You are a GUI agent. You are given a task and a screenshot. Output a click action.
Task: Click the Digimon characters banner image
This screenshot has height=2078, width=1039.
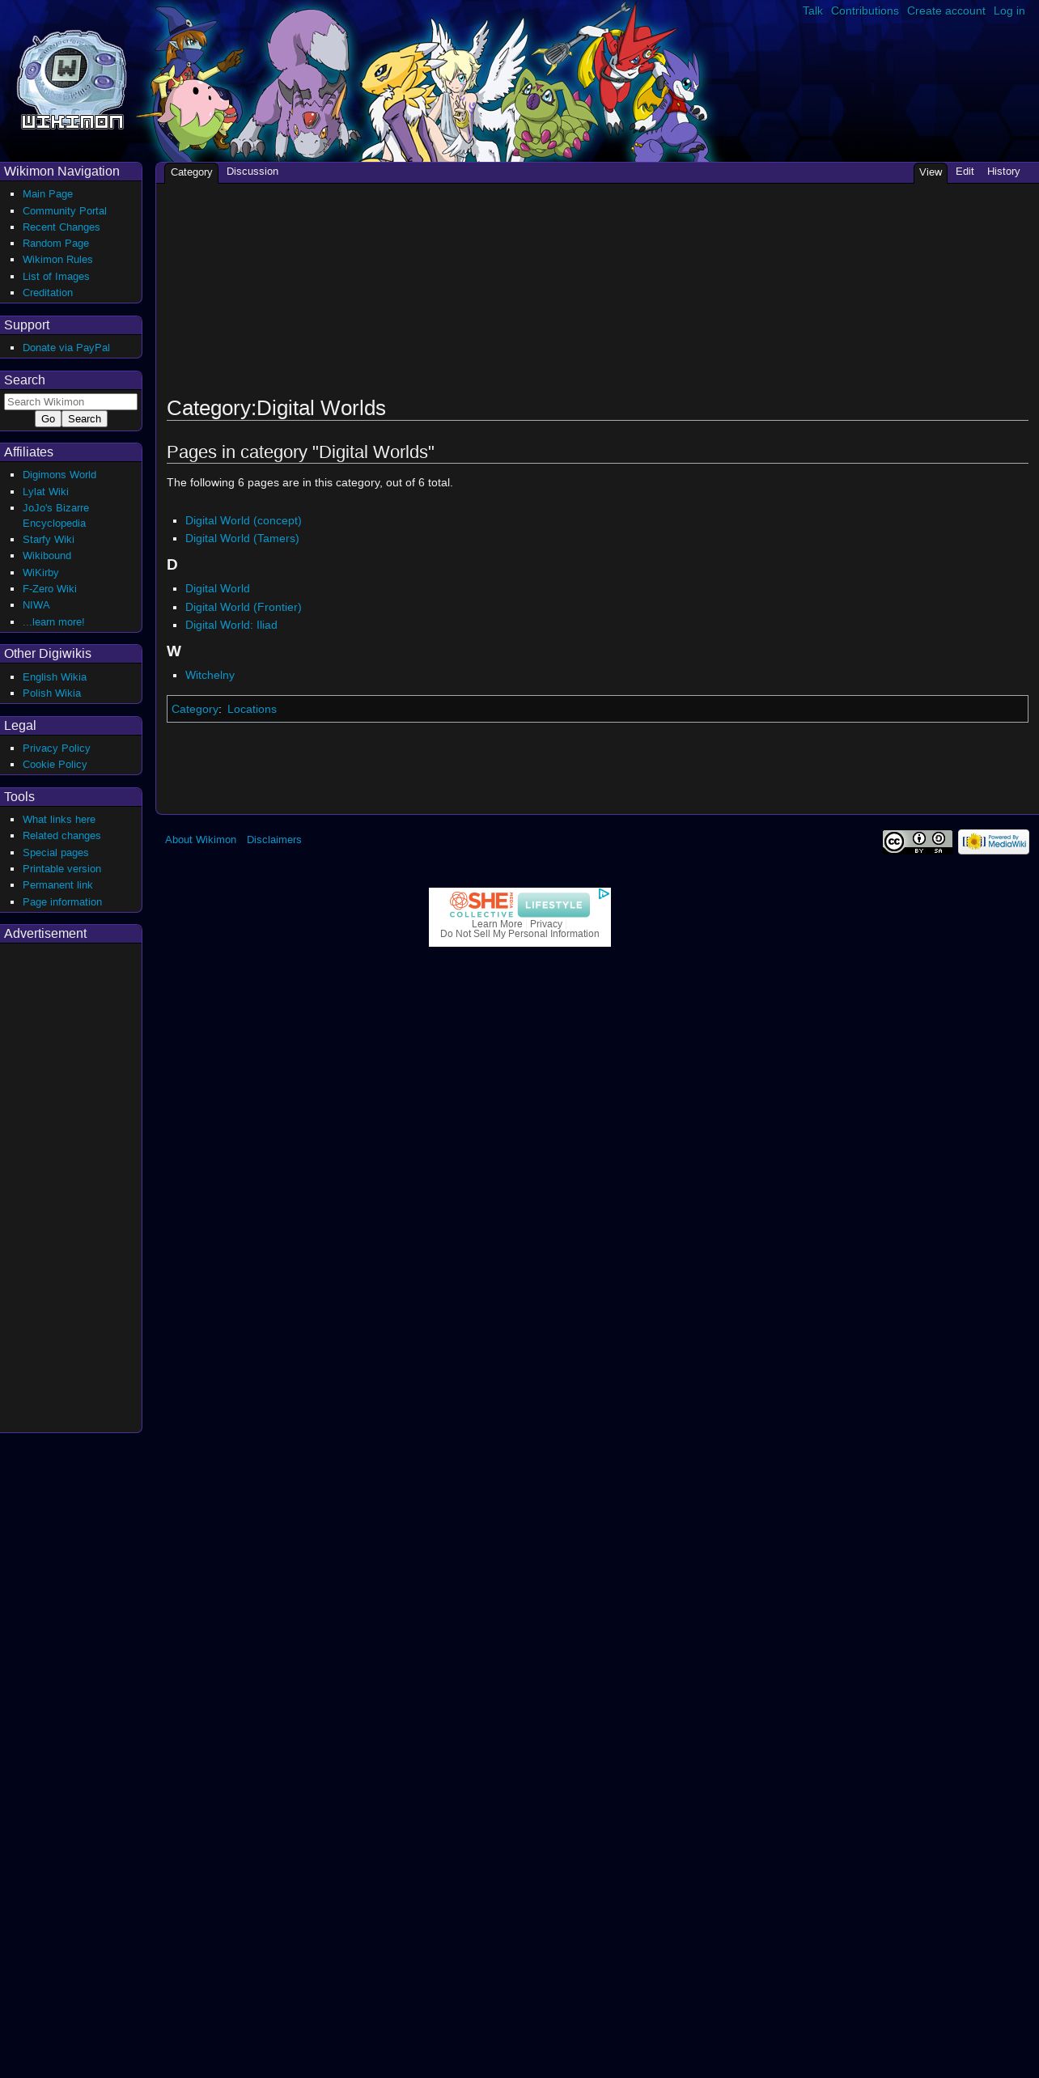426,81
